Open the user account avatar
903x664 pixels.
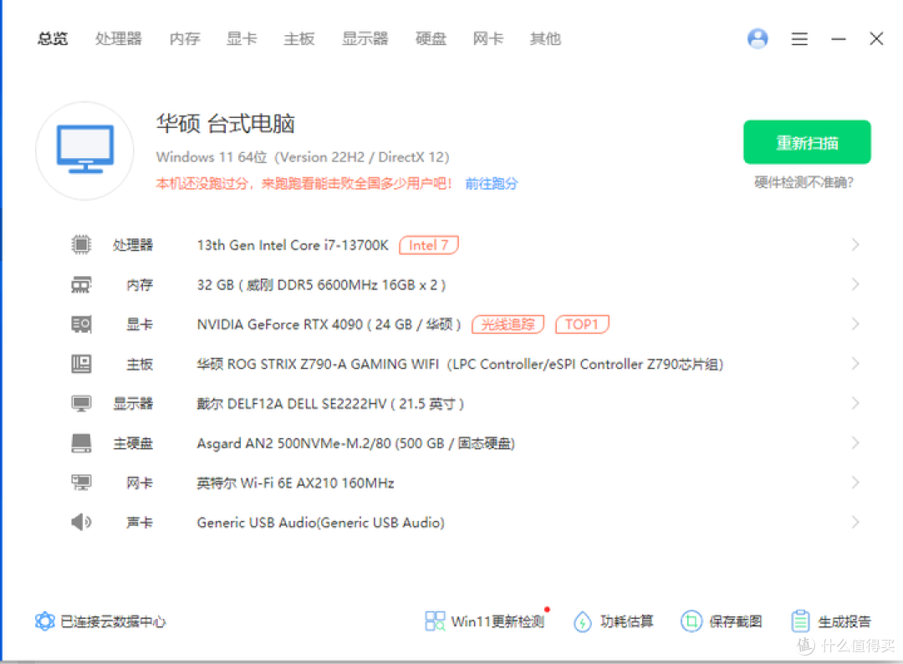pyautogui.click(x=758, y=38)
